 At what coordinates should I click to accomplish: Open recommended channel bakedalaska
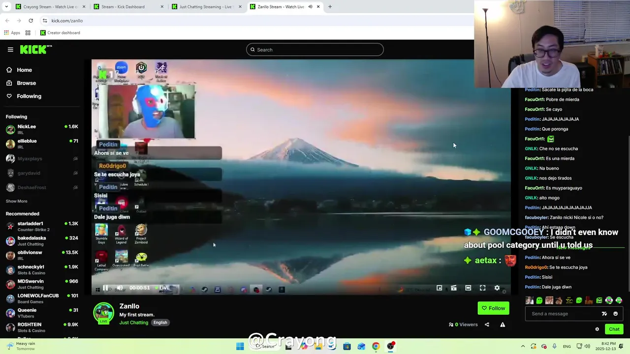tap(42, 241)
